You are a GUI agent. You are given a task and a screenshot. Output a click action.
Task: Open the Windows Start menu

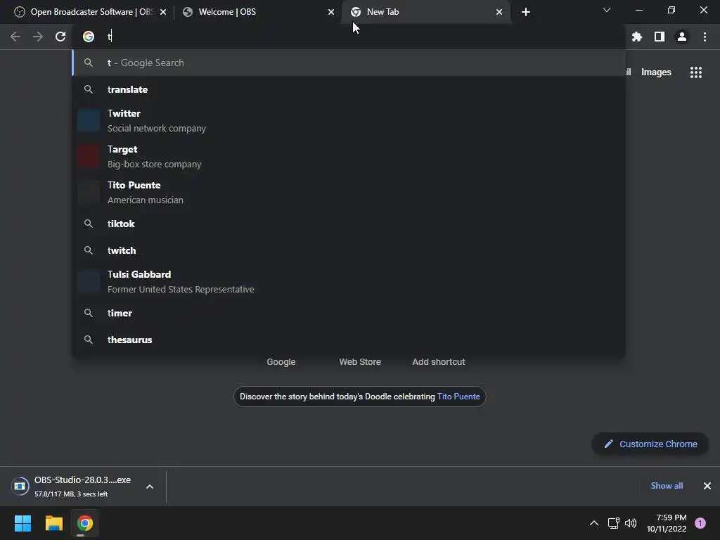pyautogui.click(x=22, y=523)
